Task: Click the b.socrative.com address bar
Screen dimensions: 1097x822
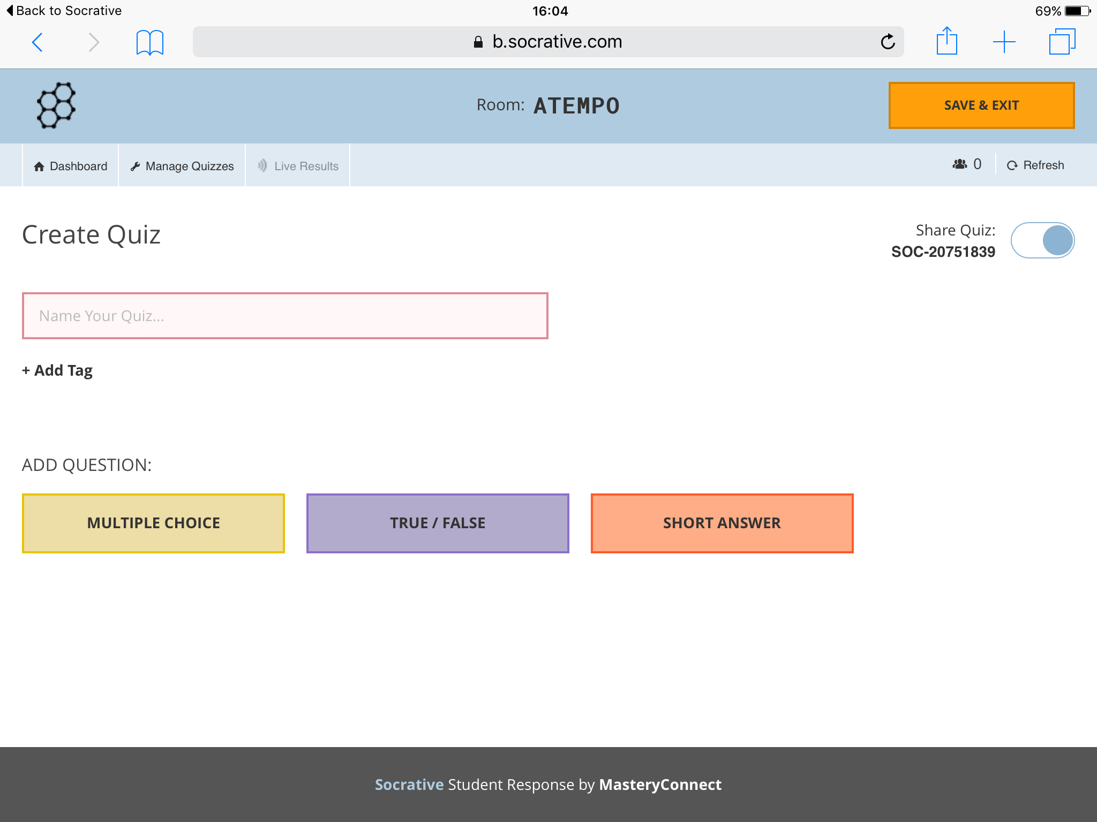Action: click(x=548, y=42)
